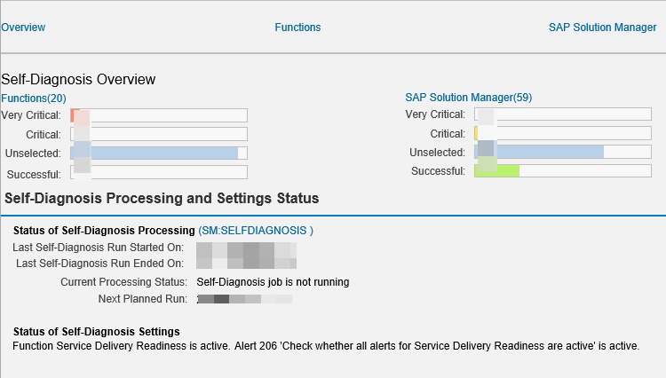Select the Functions Very Critical bar
This screenshot has width=666, height=378.
[x=159, y=115]
